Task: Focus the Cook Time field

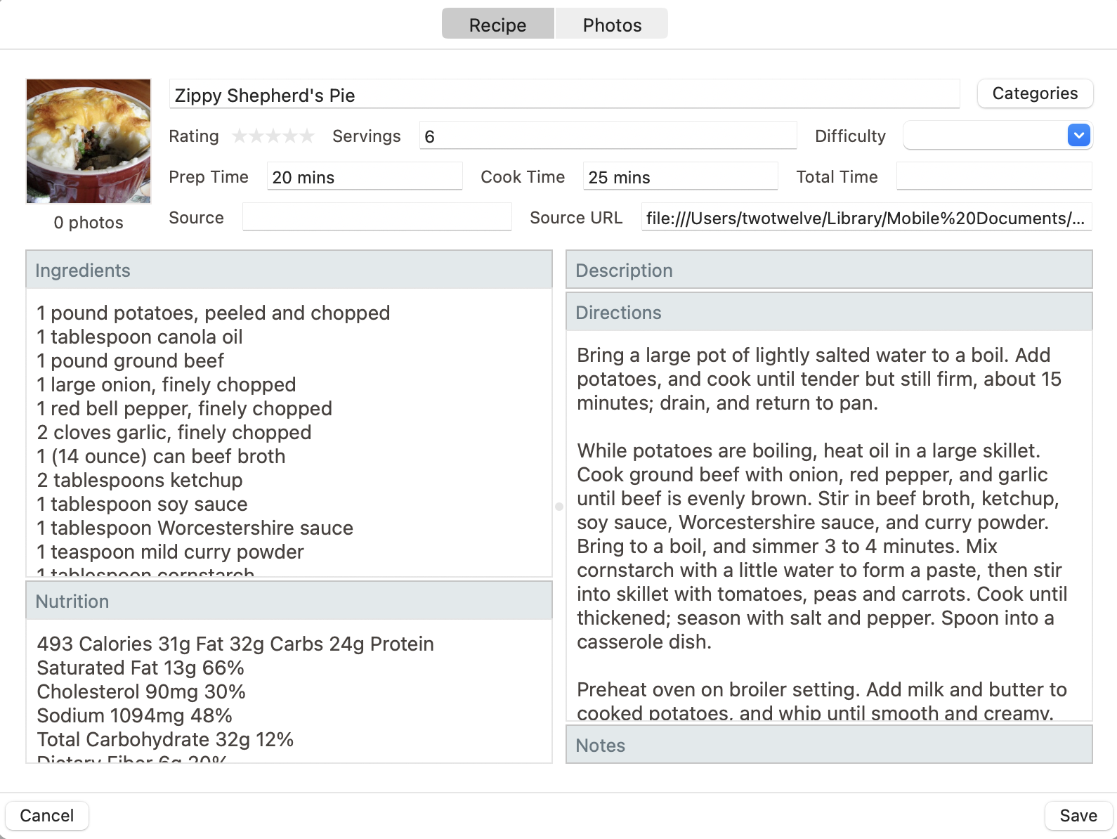Action: point(679,177)
